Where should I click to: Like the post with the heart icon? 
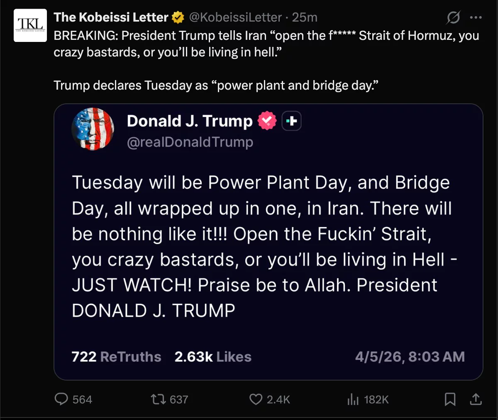pos(256,399)
